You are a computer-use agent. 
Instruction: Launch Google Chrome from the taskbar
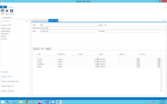pyautogui.click(x=28, y=102)
